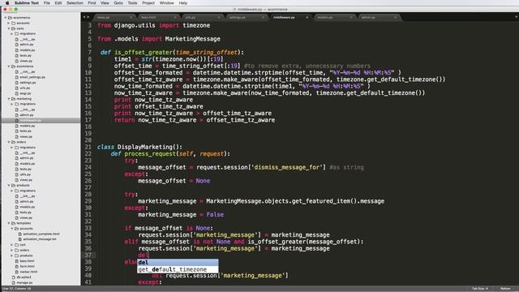519x292 pixels.
Task: Open navbar.html in the sidebar
Action: 28,272
